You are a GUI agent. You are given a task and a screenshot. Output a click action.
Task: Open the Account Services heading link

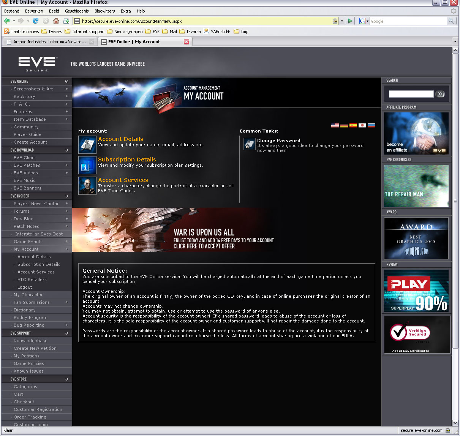[x=123, y=180]
